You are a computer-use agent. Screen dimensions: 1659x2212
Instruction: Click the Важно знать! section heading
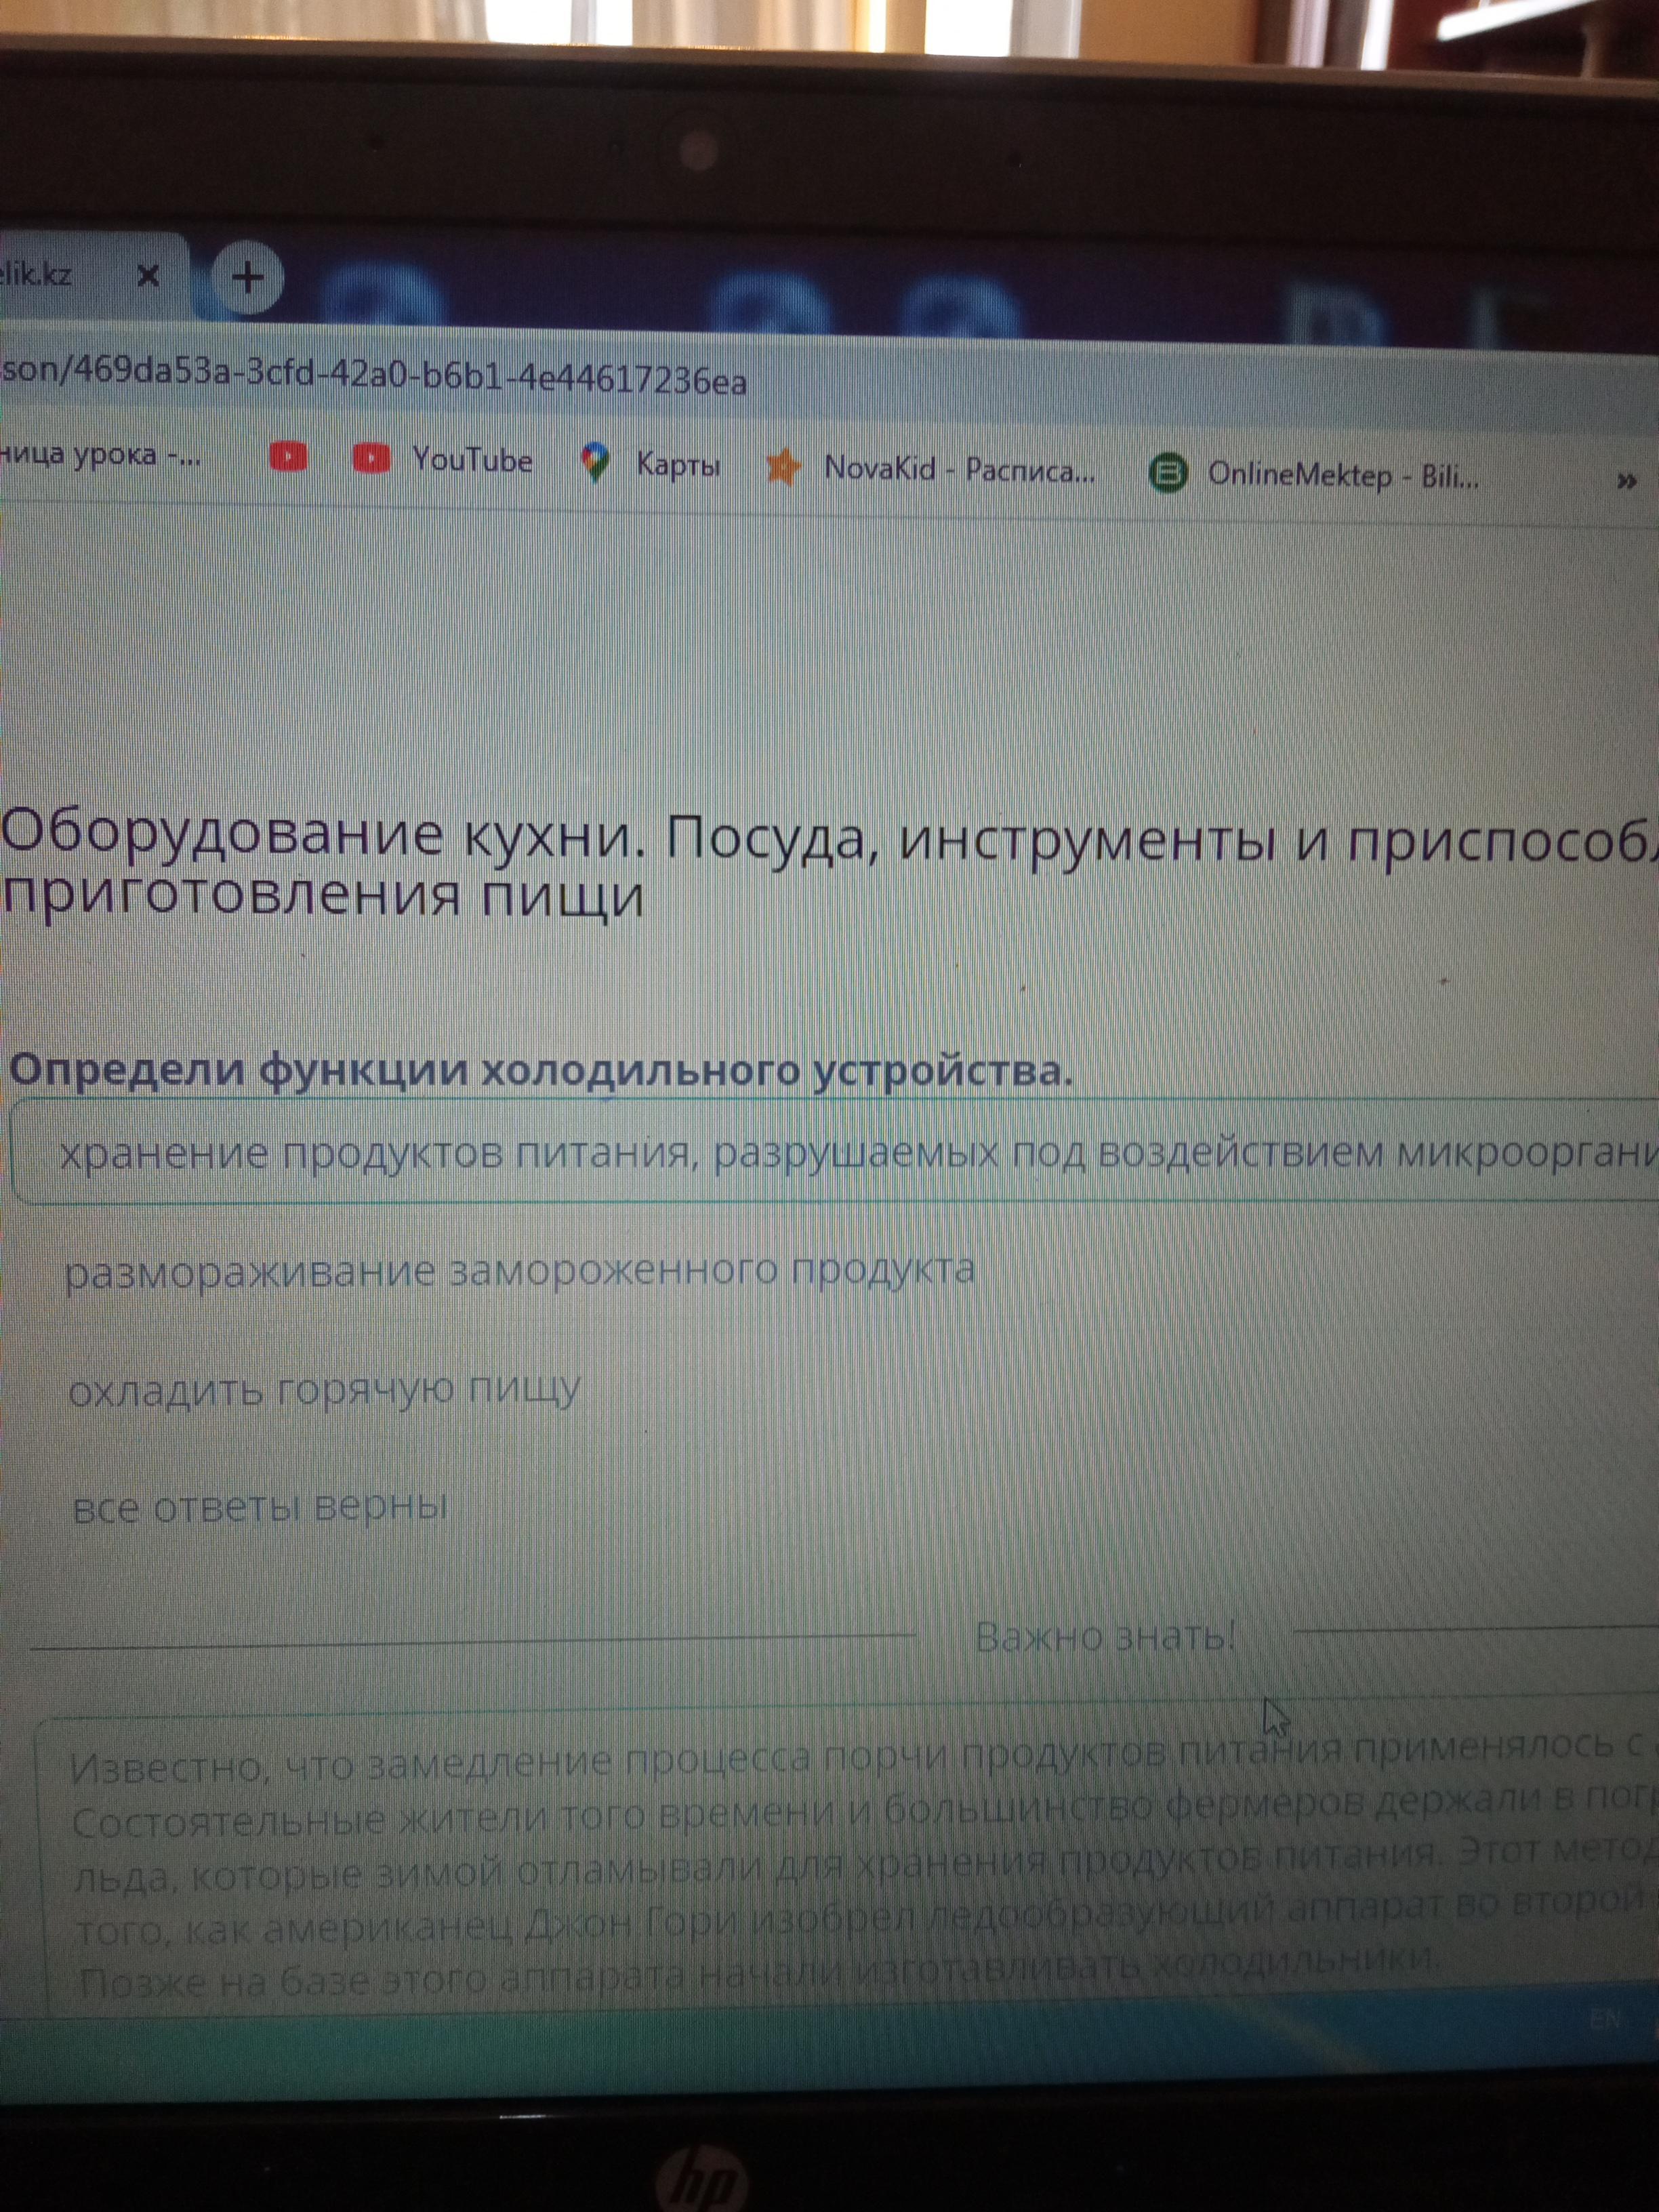tap(1104, 1636)
